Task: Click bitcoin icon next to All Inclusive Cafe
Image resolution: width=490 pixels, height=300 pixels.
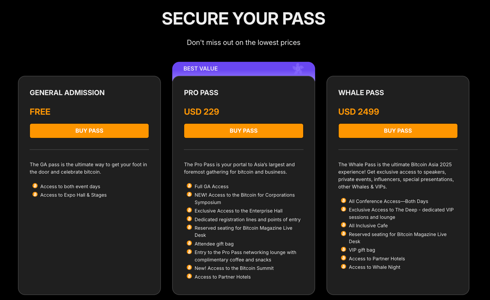Action: tap(344, 225)
